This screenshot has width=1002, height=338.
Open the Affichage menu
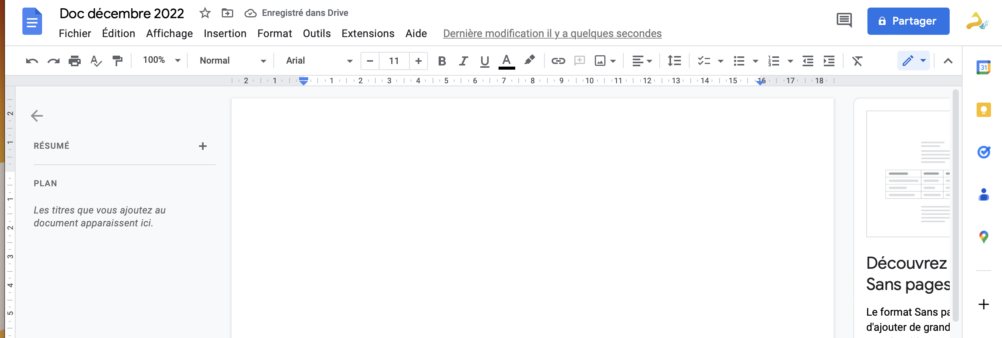click(169, 33)
